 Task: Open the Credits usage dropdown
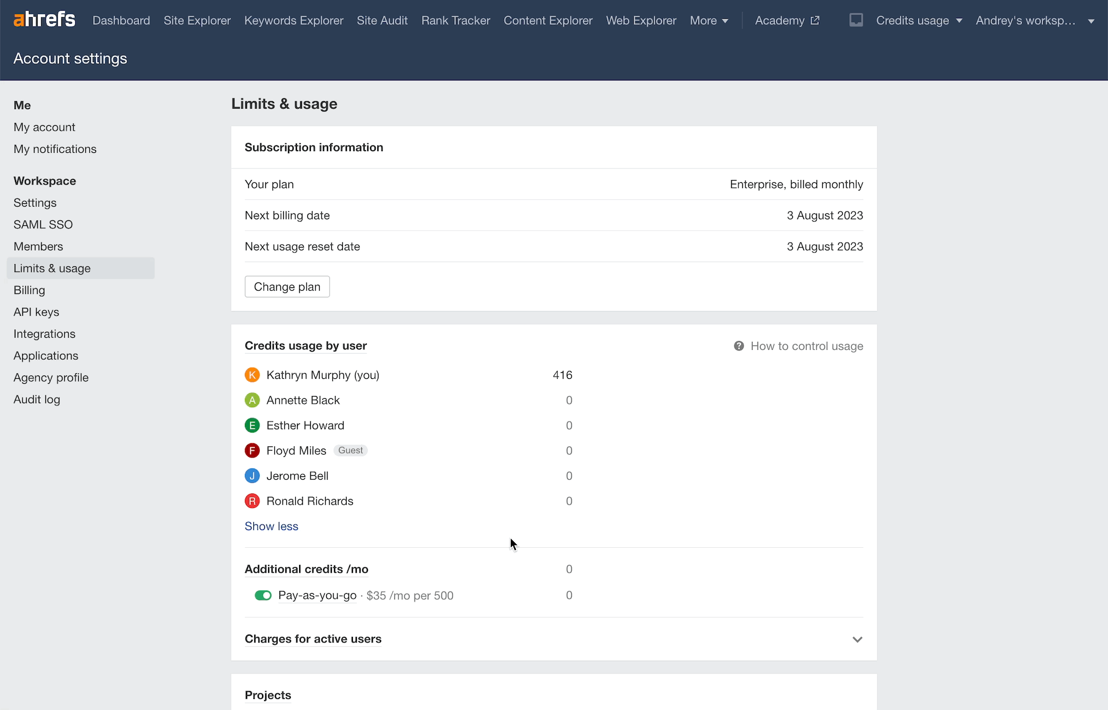(919, 20)
